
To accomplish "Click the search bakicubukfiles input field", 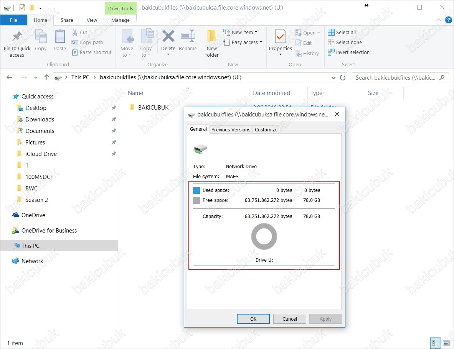I will point(395,77).
